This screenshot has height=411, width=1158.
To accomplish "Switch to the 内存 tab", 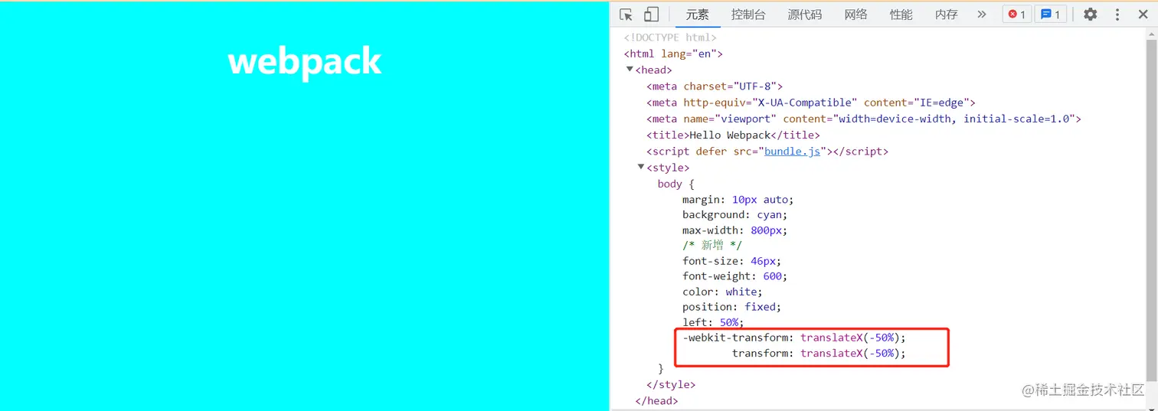I will tap(947, 15).
